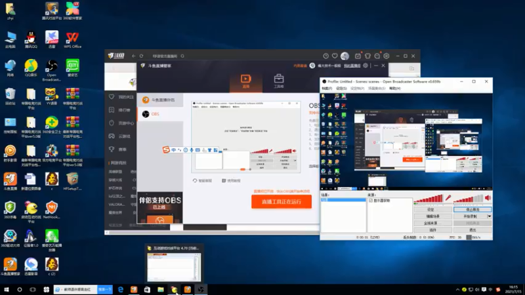
Task: Expand the dropdown arrow beside 开始录制
Action: pos(490,216)
